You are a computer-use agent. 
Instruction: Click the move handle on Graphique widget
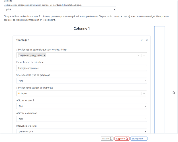142,40
